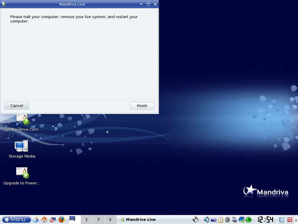The width and height of the screenshot is (298, 224).
Task: Switch to virtual desktop 3
Action: click(x=98, y=220)
